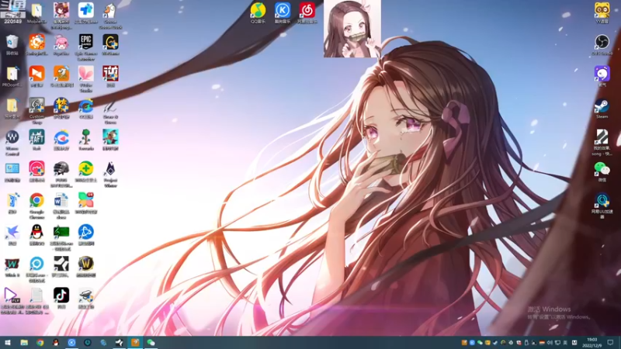
Task: Launch the OBS Studio desktop shortcut
Action: pos(602,43)
